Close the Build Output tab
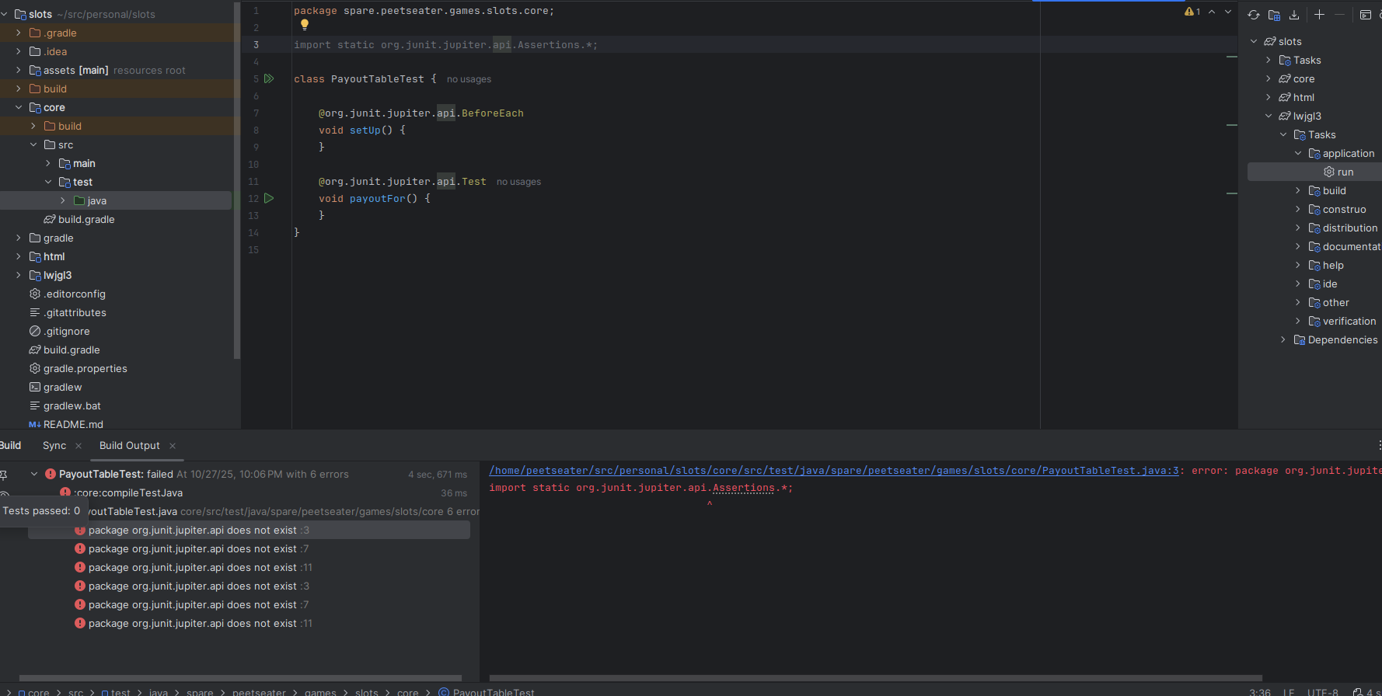 click(173, 446)
